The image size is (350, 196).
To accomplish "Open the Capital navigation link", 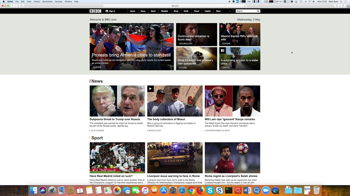I will [x=208, y=11].
